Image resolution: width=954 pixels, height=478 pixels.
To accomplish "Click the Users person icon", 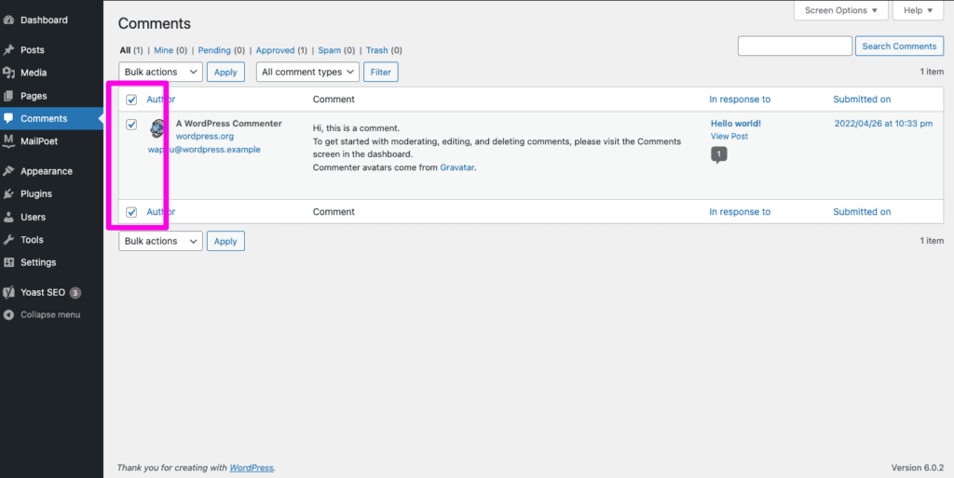I will click(8, 217).
